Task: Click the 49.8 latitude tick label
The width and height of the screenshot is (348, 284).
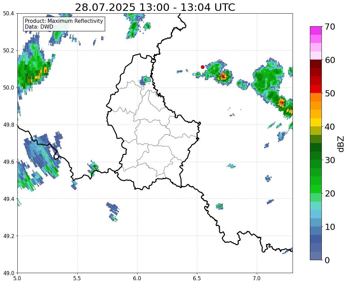Action: 9,125
